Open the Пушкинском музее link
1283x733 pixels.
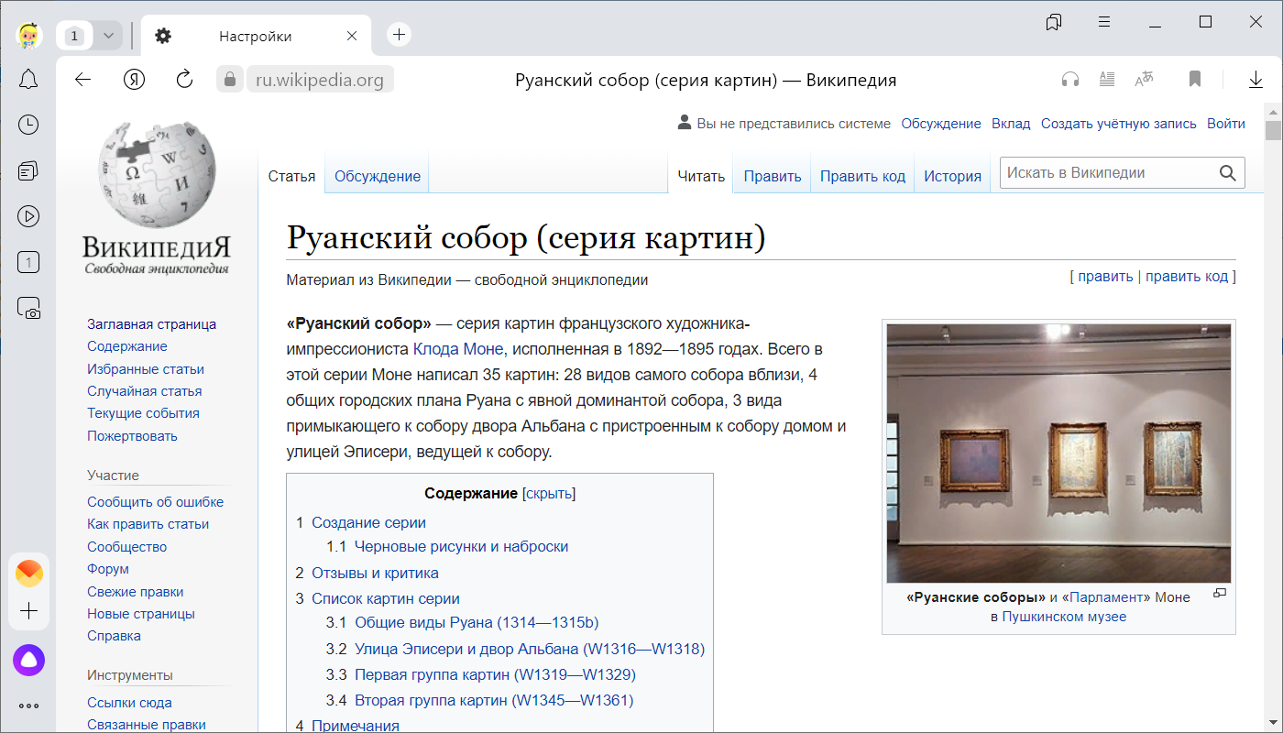(1064, 617)
